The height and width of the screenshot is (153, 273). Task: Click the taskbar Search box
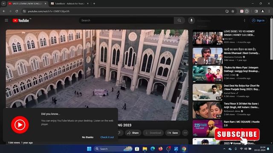coord(113,149)
